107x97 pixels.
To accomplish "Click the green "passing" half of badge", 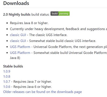I will (64, 14).
